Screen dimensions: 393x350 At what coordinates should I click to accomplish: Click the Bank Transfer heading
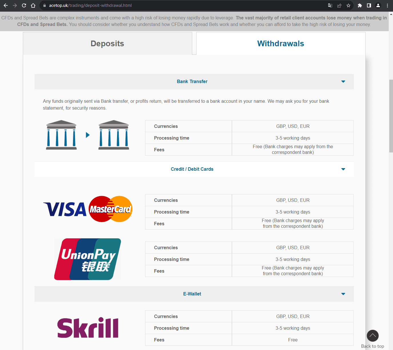[192, 82]
